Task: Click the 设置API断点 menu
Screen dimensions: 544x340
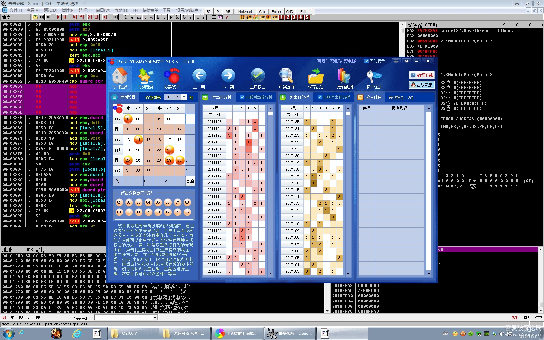Action: 189,11
